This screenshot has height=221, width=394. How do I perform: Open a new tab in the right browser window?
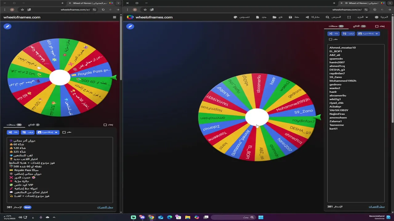point(334,3)
